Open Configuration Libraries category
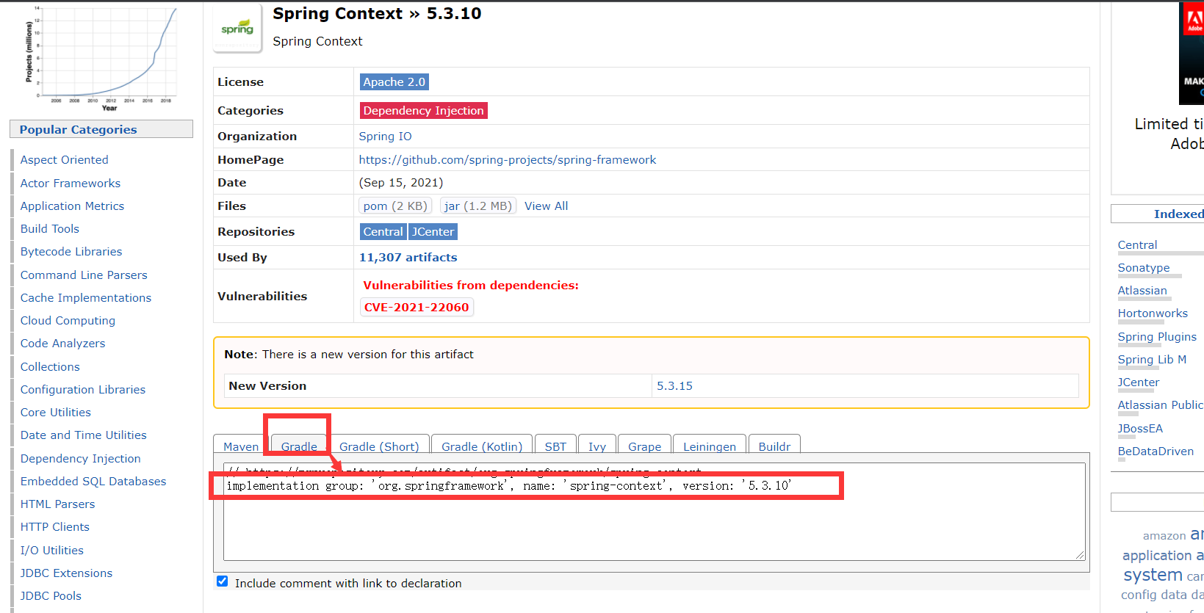Viewport: 1204px width, 613px height. [83, 390]
